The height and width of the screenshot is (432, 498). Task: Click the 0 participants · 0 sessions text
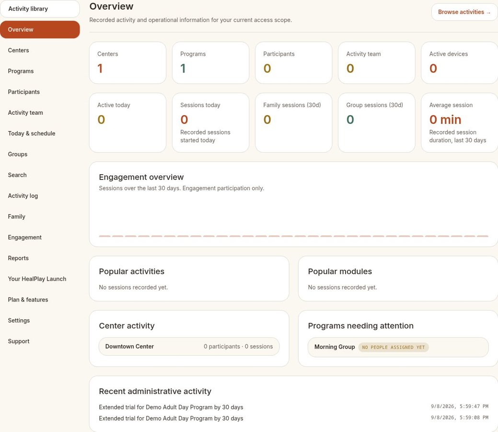click(238, 347)
